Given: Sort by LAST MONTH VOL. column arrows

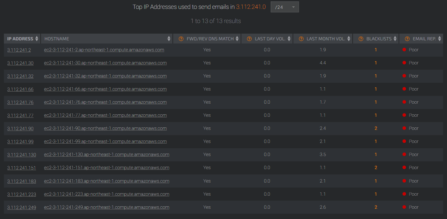Looking at the screenshot, I should 349,39.
